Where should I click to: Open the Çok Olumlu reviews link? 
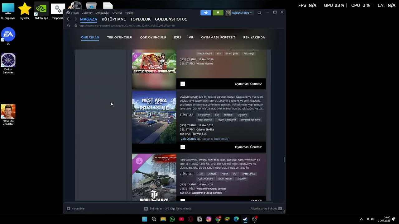click(x=188, y=139)
